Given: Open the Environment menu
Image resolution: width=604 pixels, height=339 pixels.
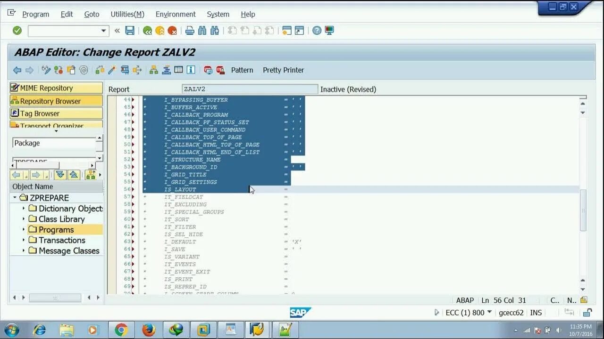Looking at the screenshot, I should 176,14.
